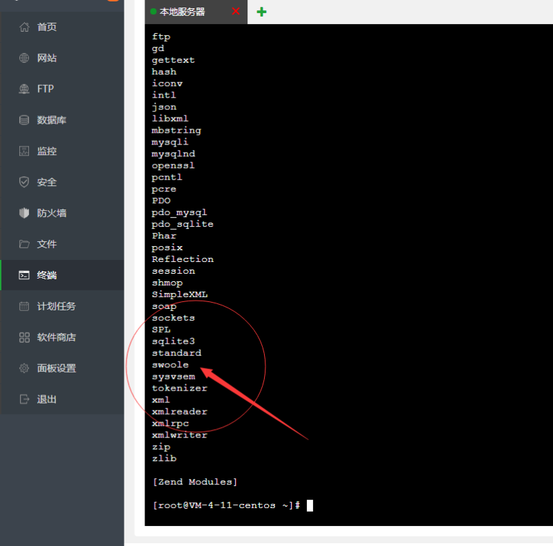The image size is (553, 546).
Task: Open the 面板设置 menu item
Action: tap(62, 368)
